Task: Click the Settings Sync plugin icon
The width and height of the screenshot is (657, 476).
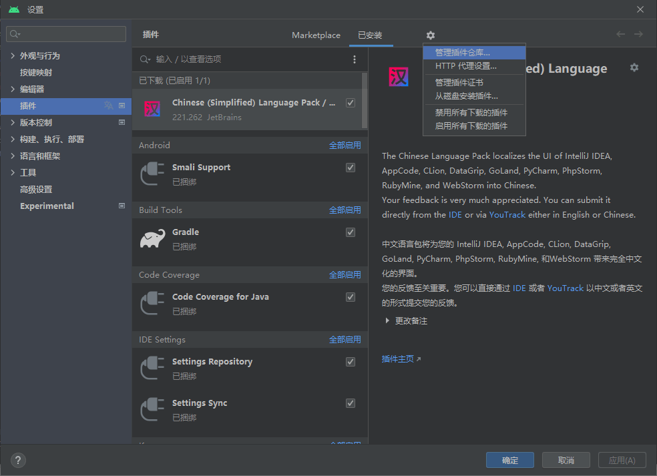Action: (x=152, y=409)
